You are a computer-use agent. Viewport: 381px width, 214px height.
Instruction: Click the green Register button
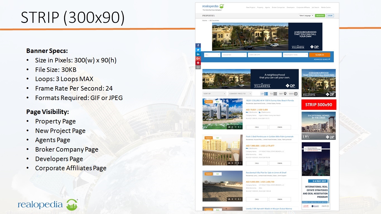point(320,16)
